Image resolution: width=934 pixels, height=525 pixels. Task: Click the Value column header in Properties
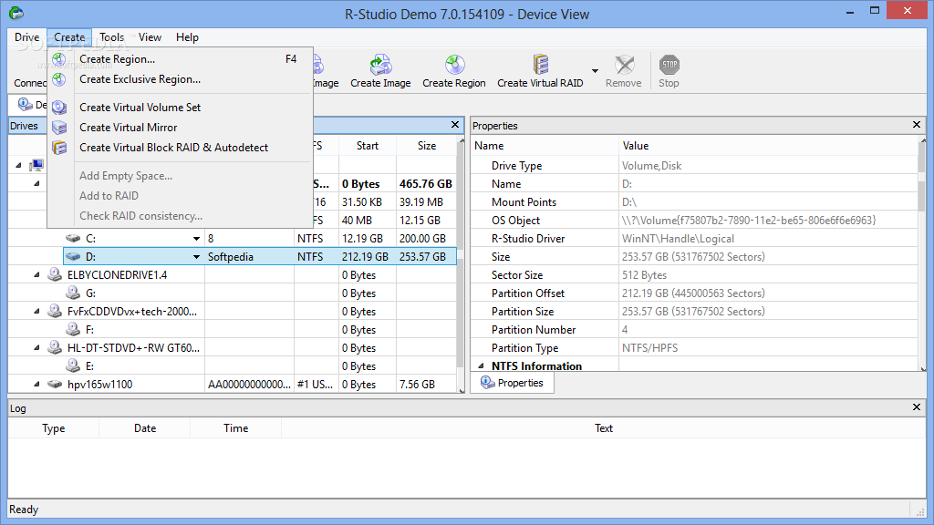click(768, 146)
